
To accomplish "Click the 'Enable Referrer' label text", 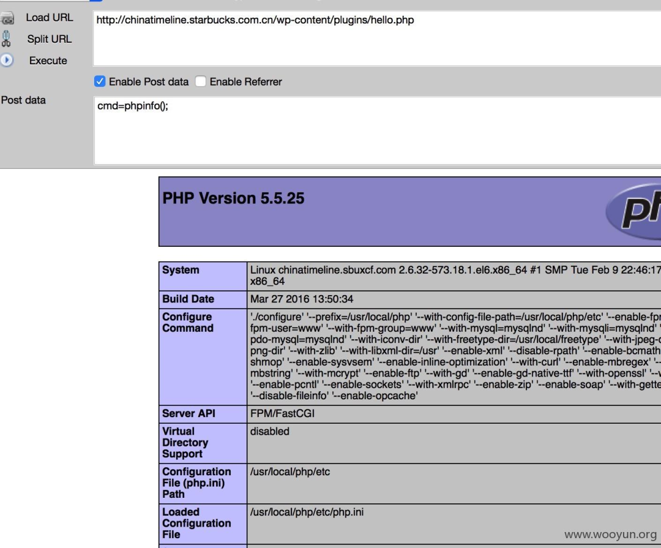I will click(246, 82).
